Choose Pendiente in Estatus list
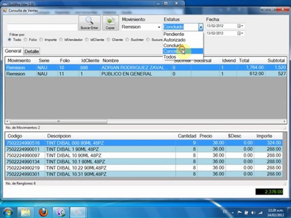The width and height of the screenshot is (291, 218). click(183, 34)
